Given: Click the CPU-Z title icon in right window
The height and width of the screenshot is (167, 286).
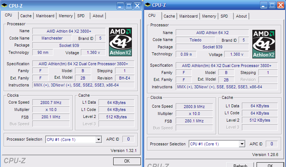Looking at the screenshot, I should click(147, 5).
